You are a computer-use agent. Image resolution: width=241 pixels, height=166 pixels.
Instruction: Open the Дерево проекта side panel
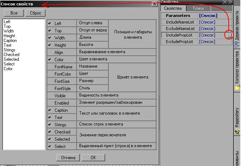237,28
